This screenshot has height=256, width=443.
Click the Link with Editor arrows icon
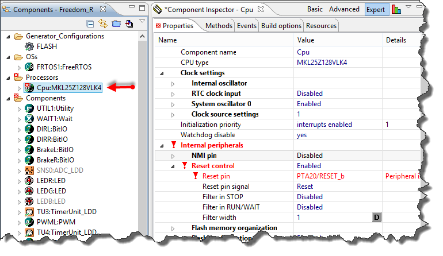click(103, 24)
